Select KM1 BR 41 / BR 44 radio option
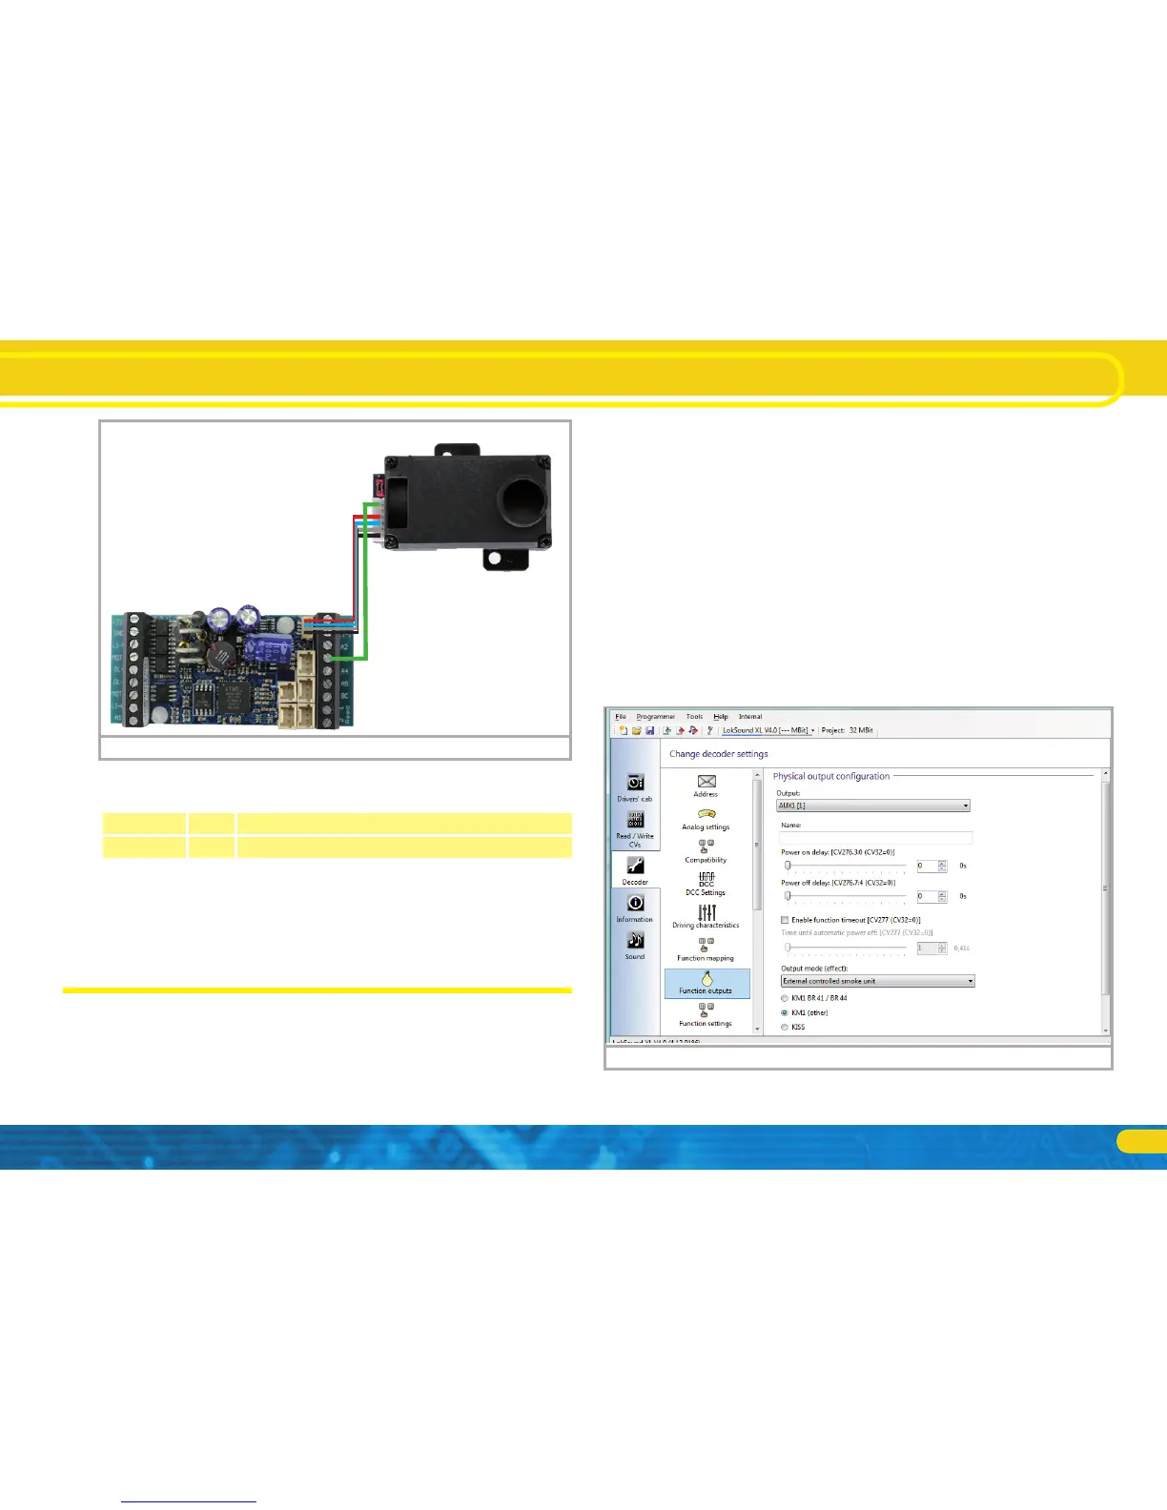1167x1510 pixels. point(786,998)
